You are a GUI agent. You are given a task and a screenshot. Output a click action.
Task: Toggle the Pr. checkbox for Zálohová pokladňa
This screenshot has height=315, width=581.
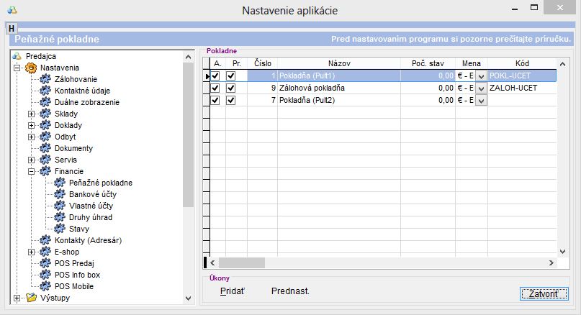tap(231, 88)
